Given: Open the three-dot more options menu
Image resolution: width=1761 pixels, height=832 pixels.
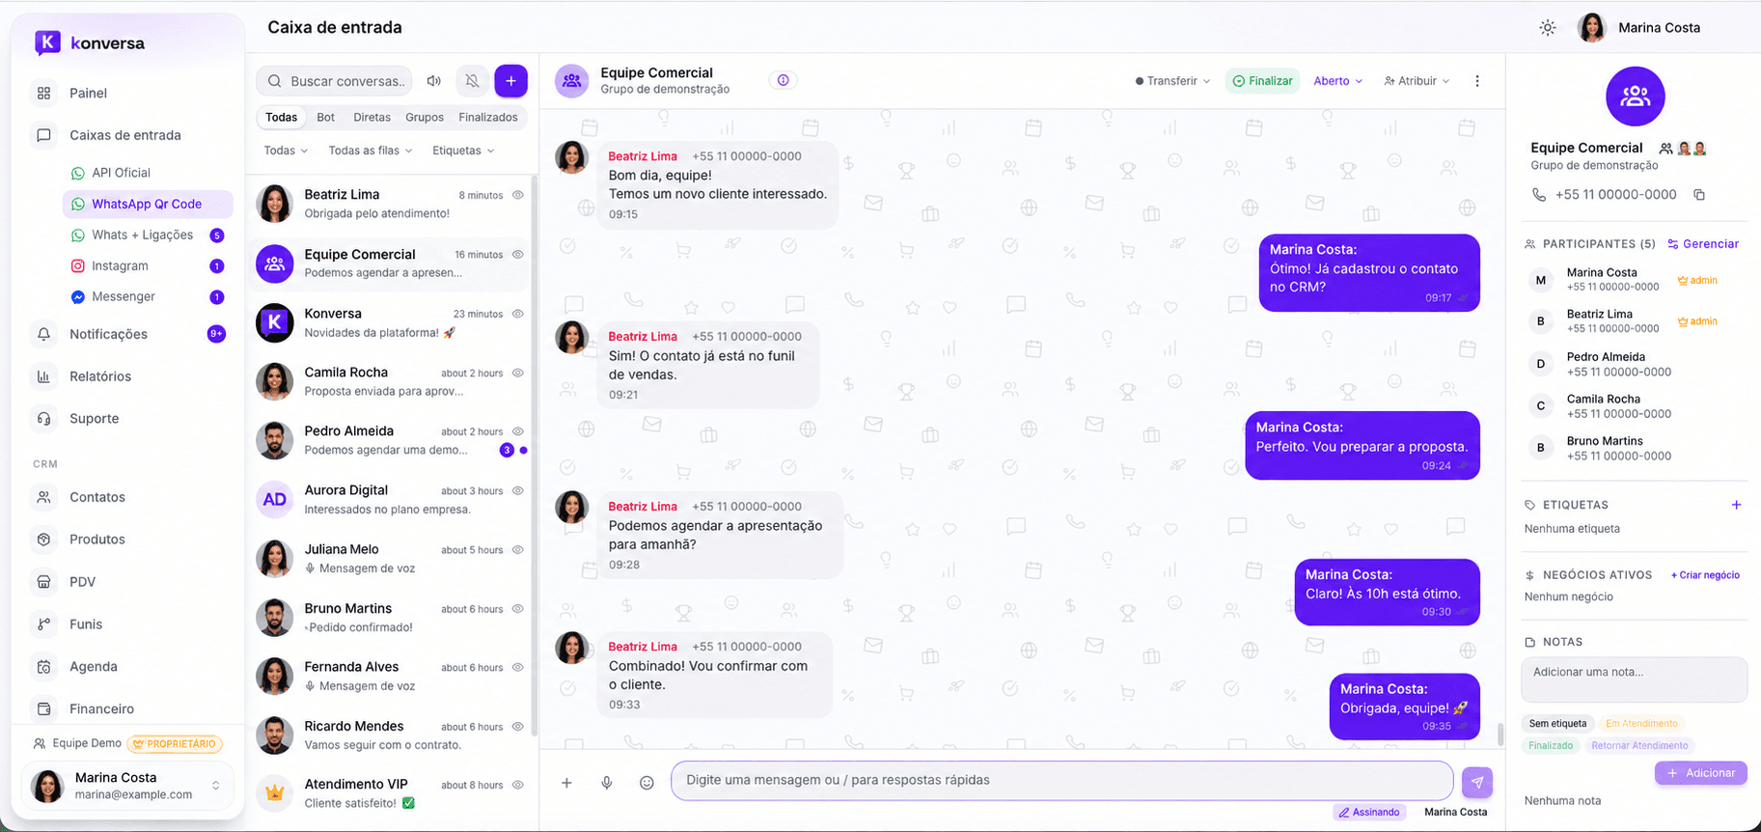Looking at the screenshot, I should tap(1476, 81).
